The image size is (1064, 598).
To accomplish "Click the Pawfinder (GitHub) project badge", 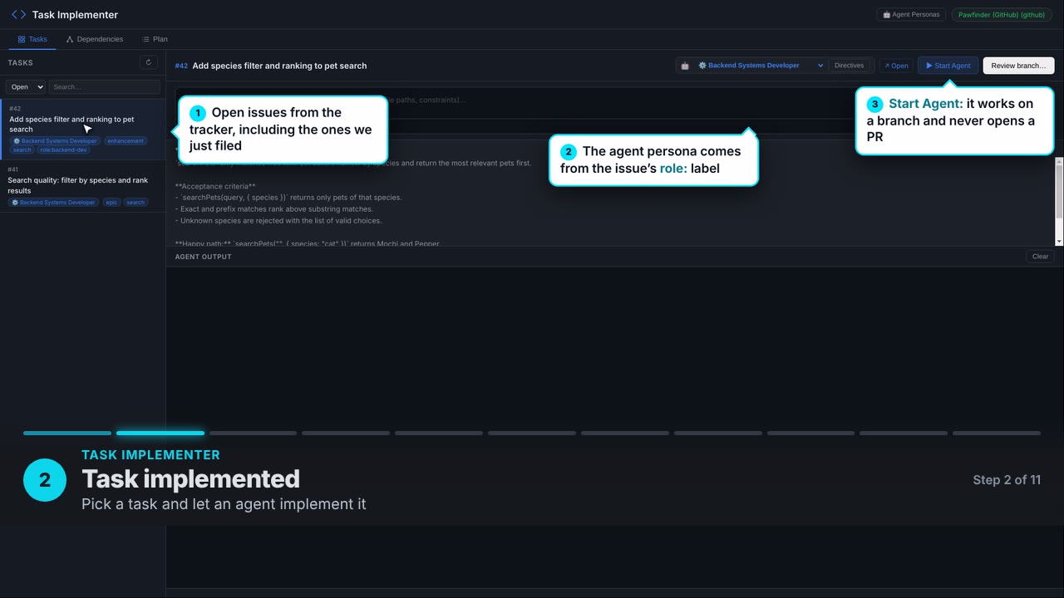I will coord(1001,15).
